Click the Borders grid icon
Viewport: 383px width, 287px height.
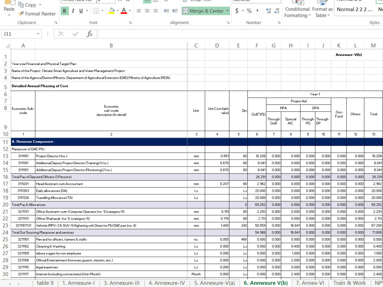tap(96, 11)
